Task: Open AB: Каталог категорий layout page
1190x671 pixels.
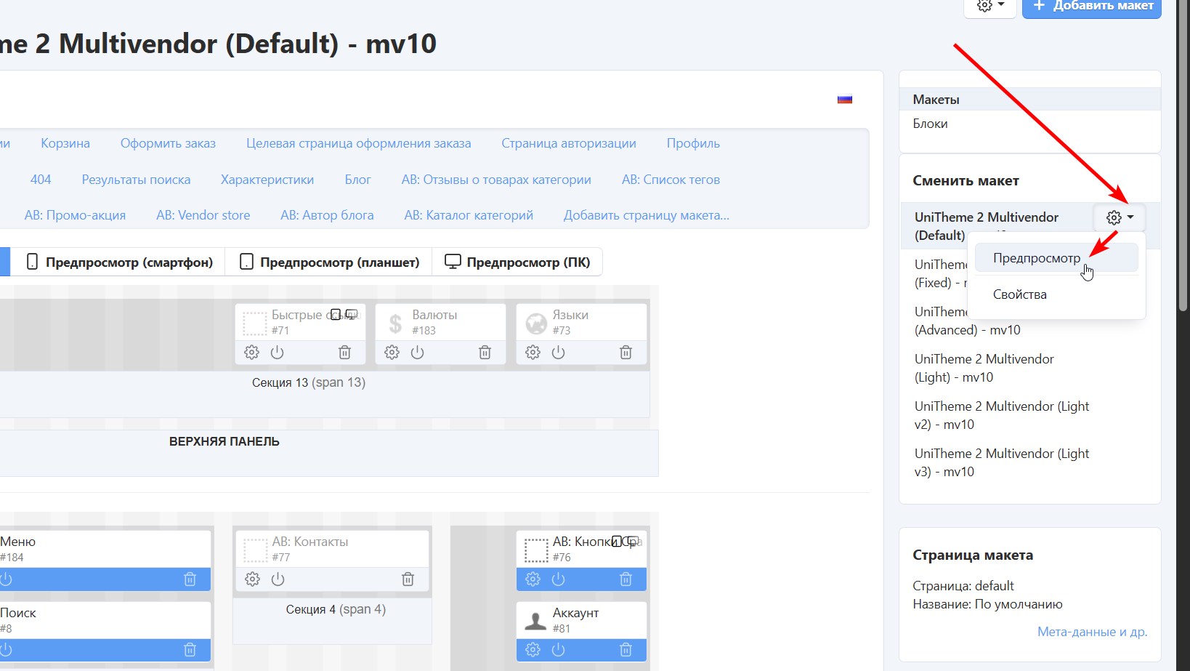Action: coord(469,215)
